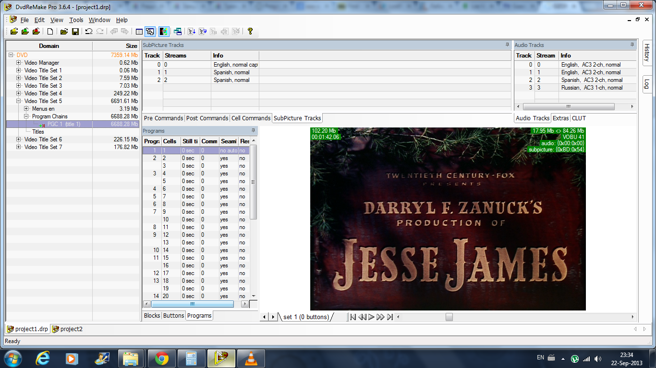Click the navigate forward arrow icon
This screenshot has height=368, width=656.
pyautogui.click(x=125, y=32)
